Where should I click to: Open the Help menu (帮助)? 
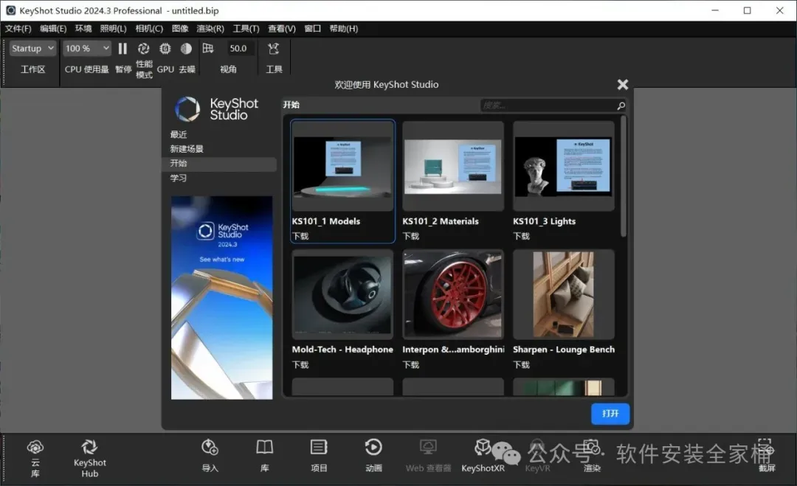pyautogui.click(x=344, y=29)
